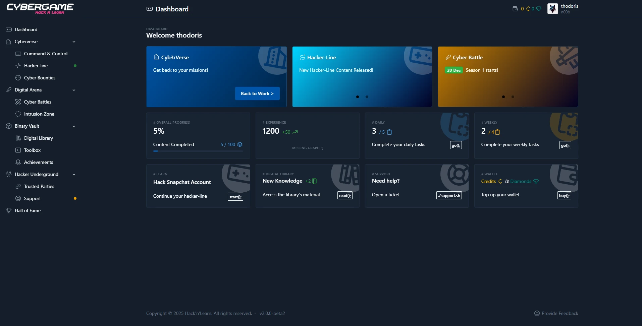Viewport: 642px width, 326px height.
Task: Open the thodoris profile avatar
Action: [552, 9]
